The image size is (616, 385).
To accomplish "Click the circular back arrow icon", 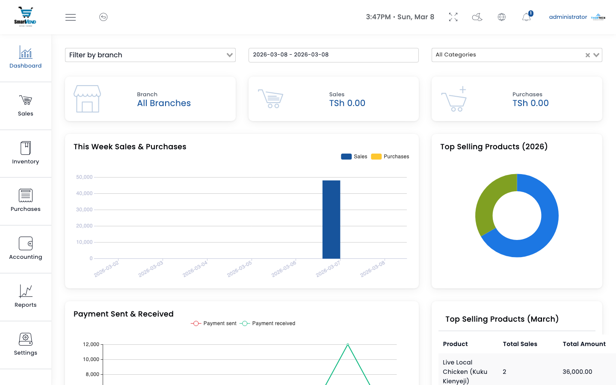I will (104, 17).
